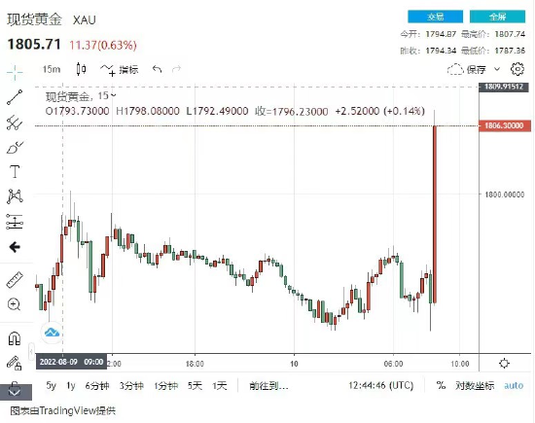This screenshot has width=535, height=423.
Task: Click the 1800.00000 price axis label
Action: (x=505, y=194)
